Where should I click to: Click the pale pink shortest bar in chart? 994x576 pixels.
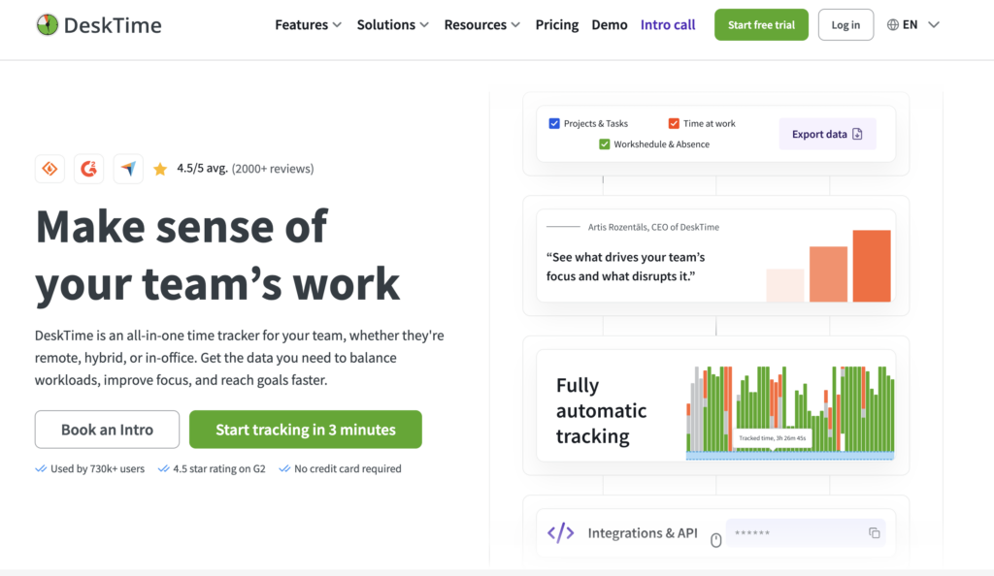pos(784,285)
